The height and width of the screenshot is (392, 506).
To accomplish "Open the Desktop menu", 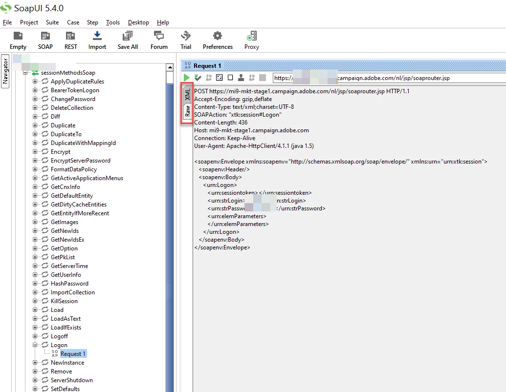I will (138, 22).
